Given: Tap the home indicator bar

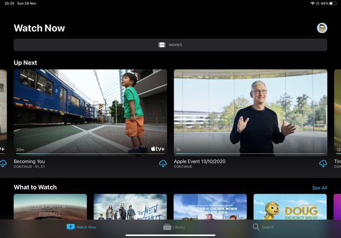Looking at the screenshot, I should point(170,235).
